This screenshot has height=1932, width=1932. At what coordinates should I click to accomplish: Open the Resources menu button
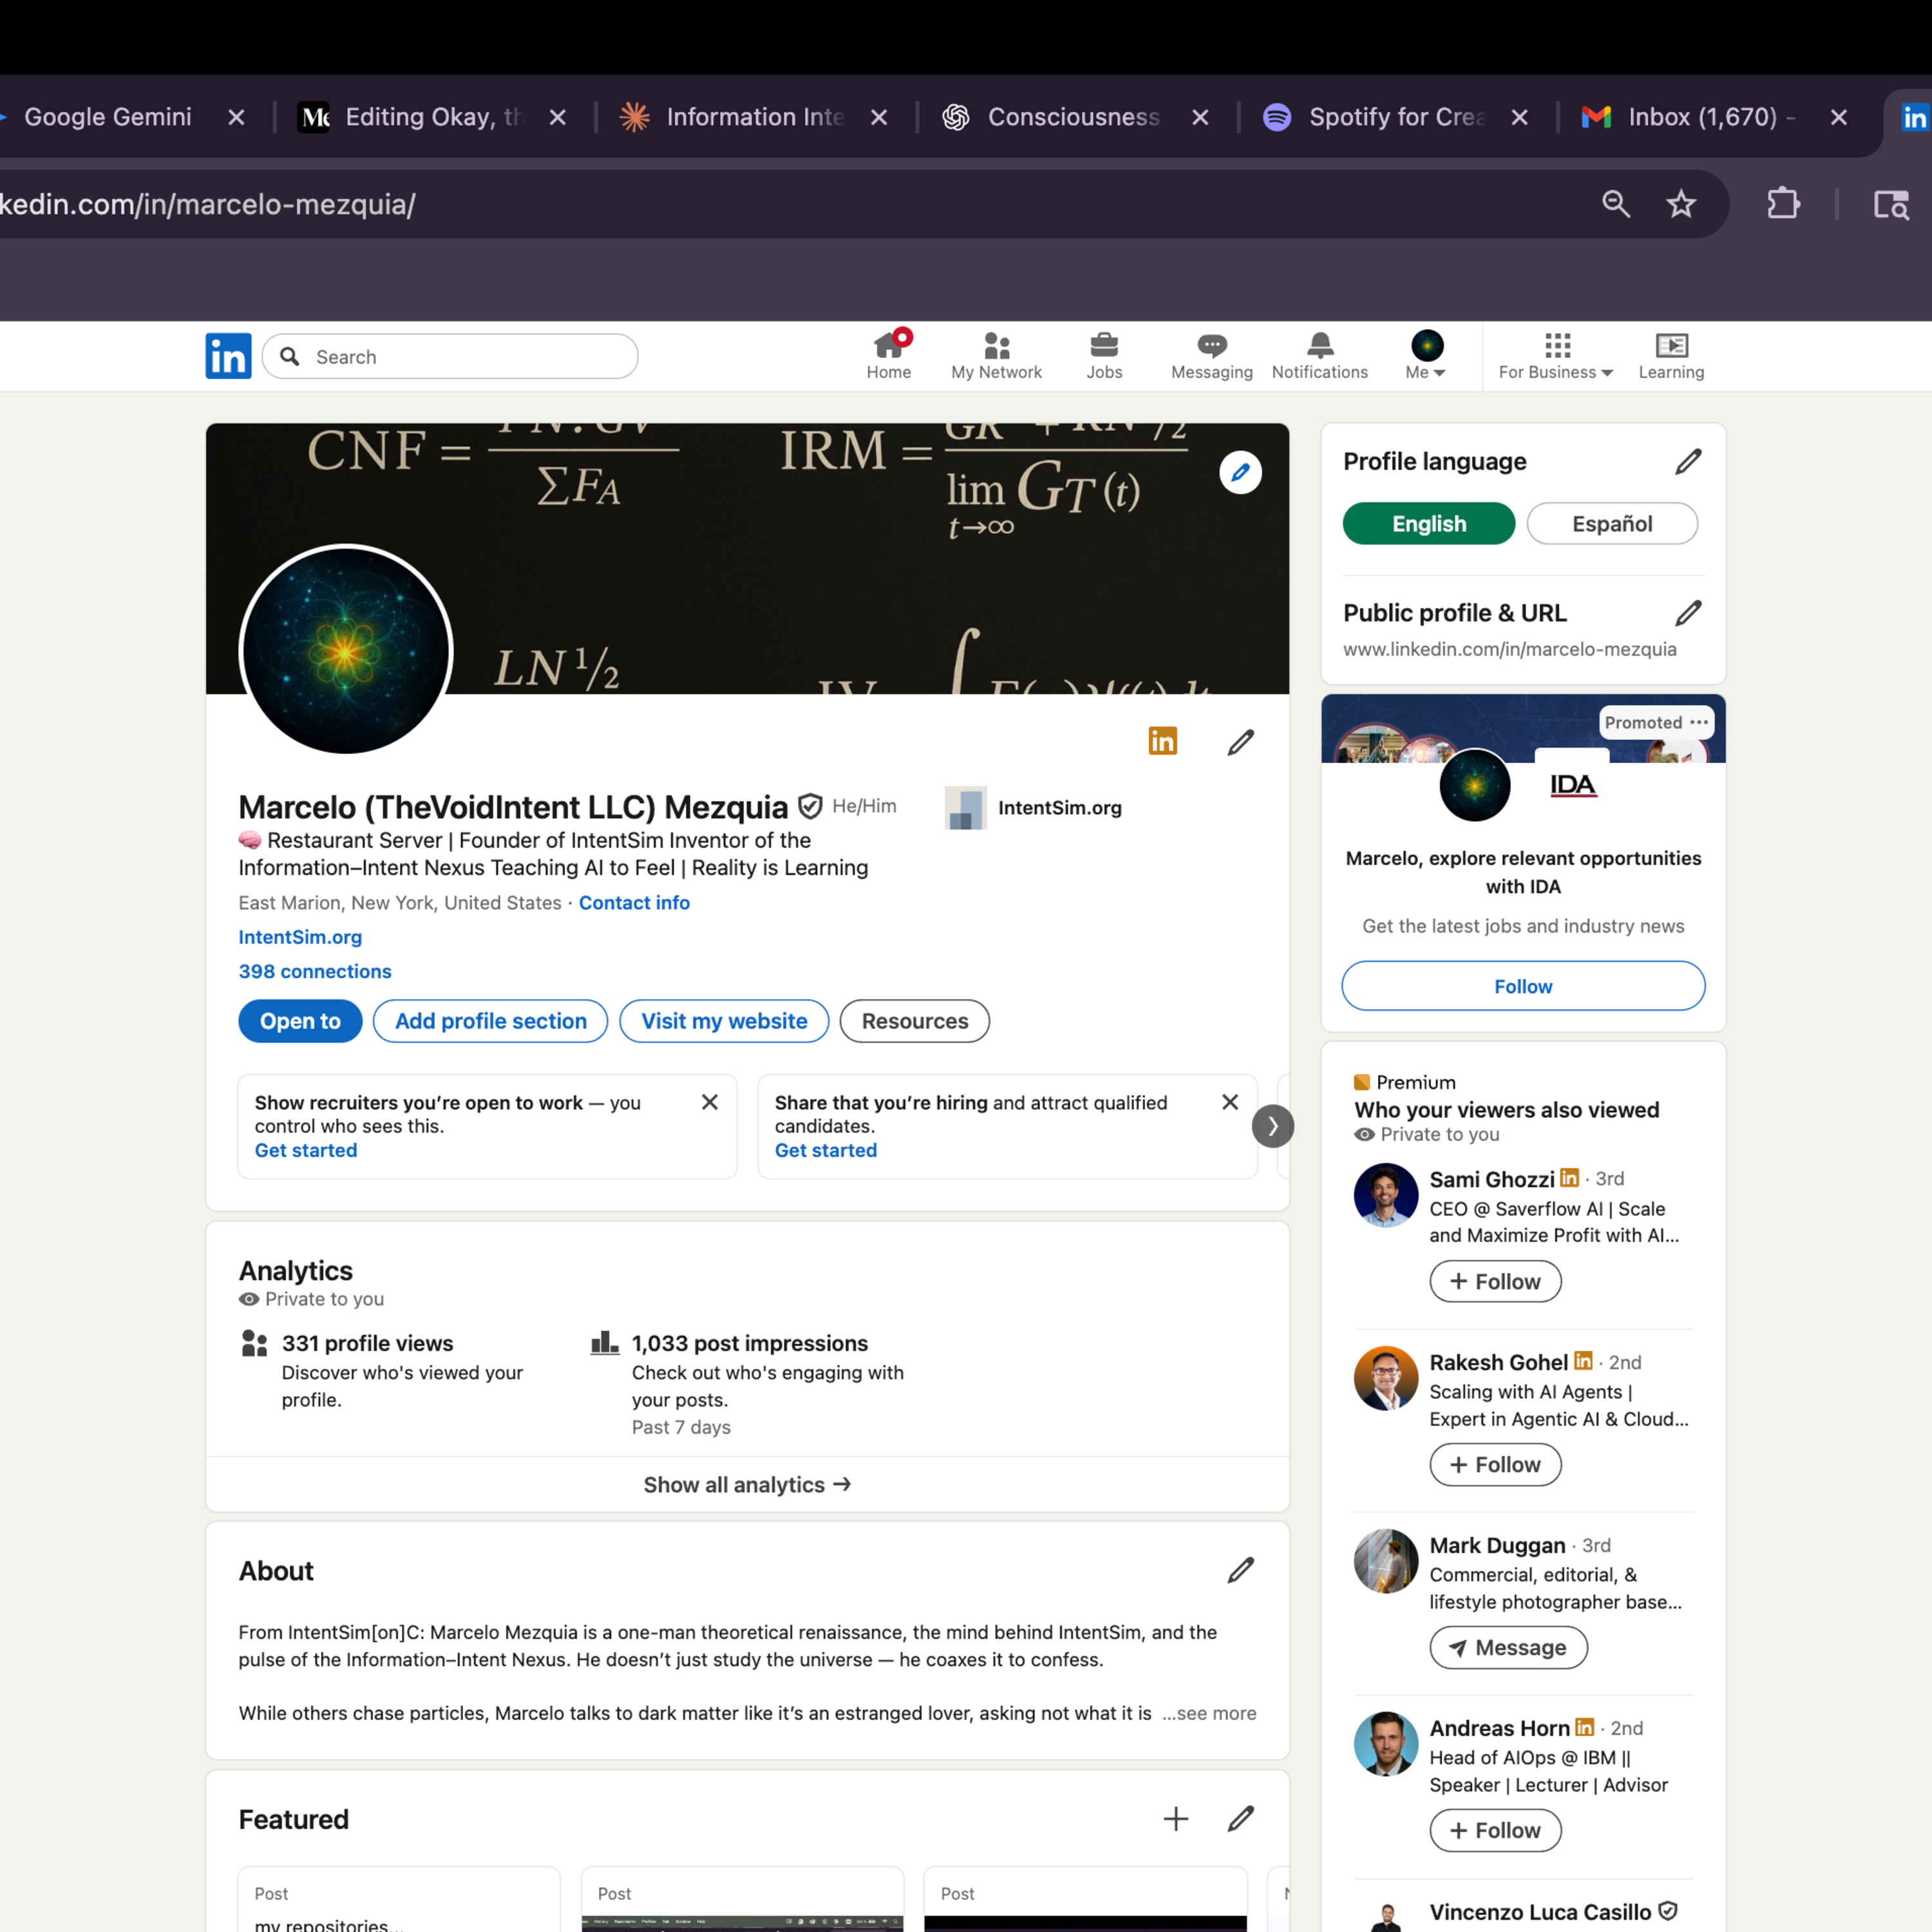click(914, 1021)
